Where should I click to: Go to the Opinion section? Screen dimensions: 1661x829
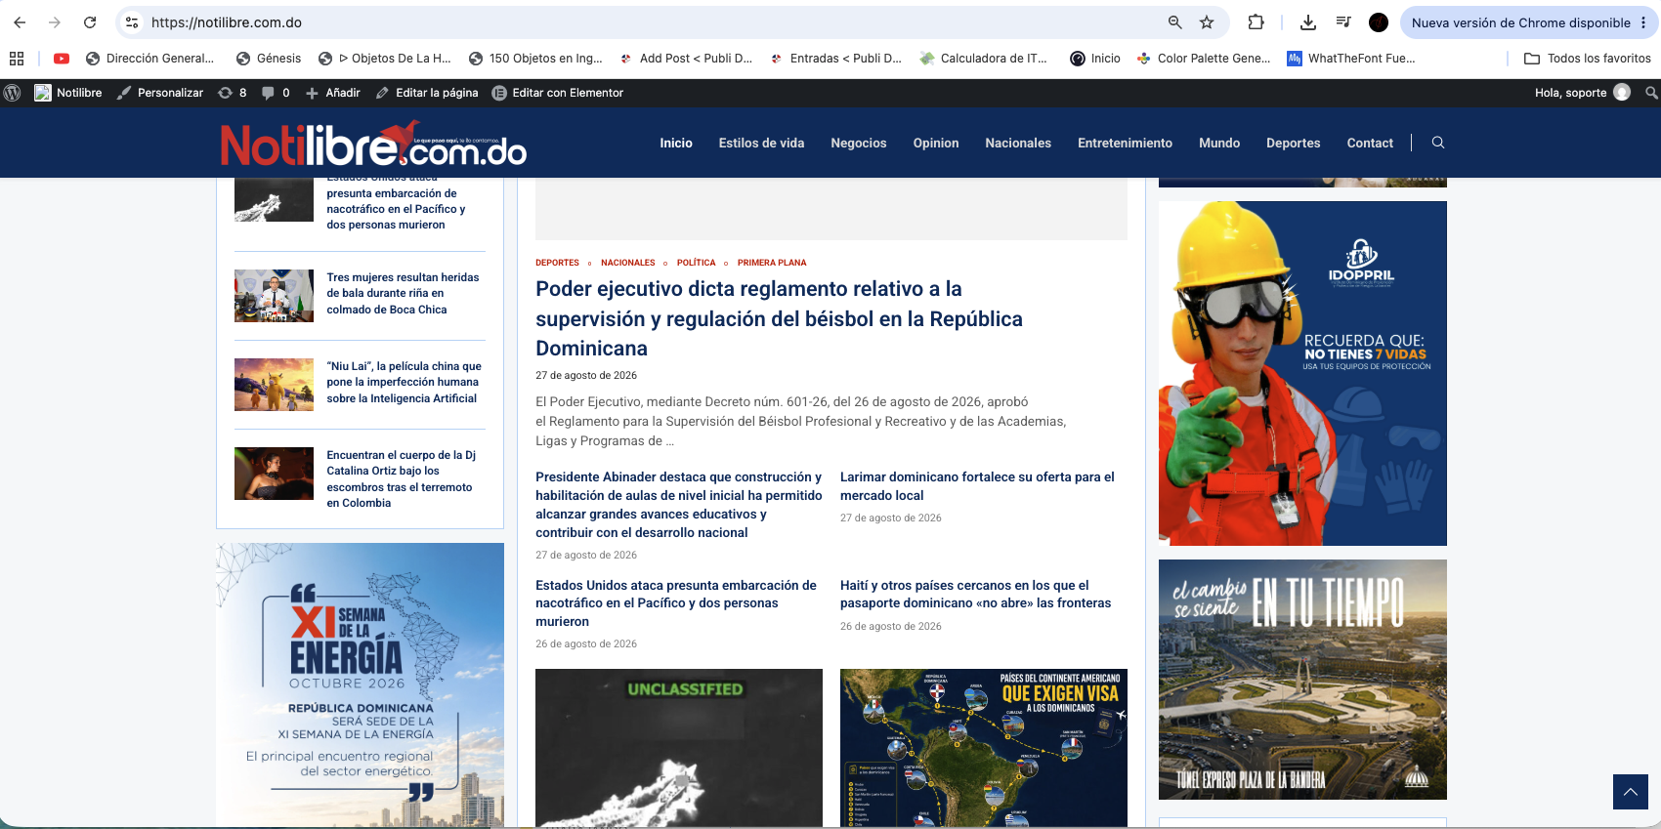(x=936, y=143)
